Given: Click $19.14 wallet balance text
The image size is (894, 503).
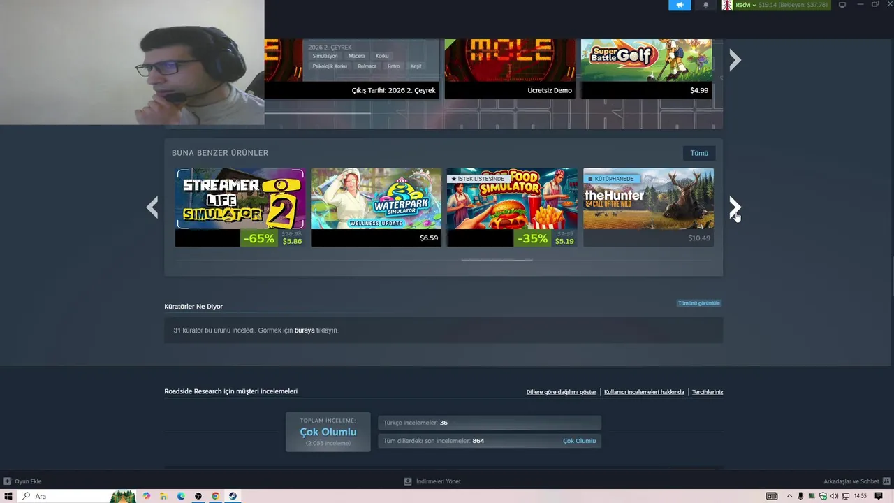Looking at the screenshot, I should coord(768,5).
